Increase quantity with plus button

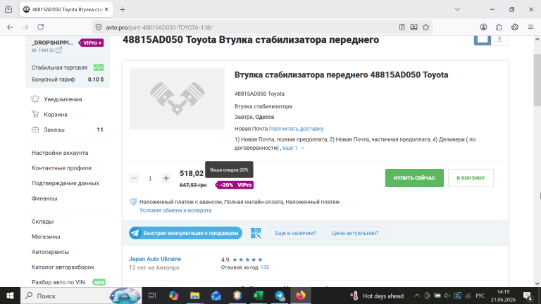coord(166,178)
